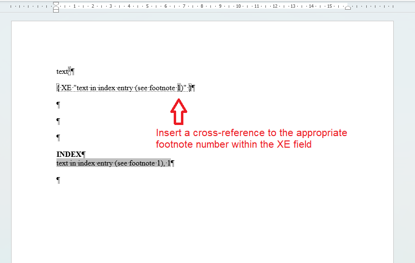Click the first empty paragraph below XE field

tap(58, 105)
